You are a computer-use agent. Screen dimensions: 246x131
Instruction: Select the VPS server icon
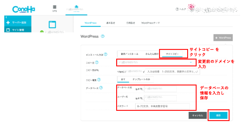click(x=55, y=7)
